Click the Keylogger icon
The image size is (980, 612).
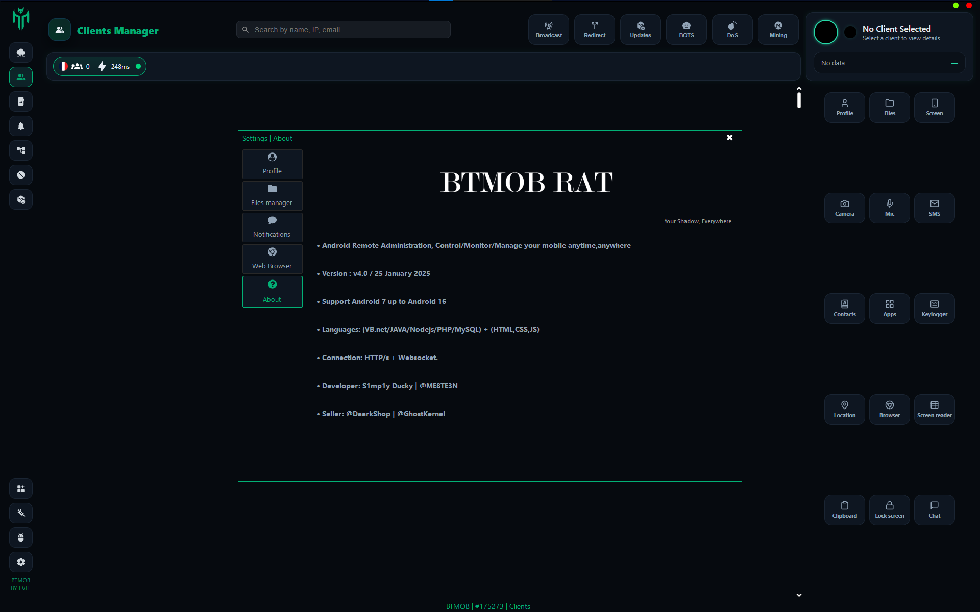[x=934, y=309]
